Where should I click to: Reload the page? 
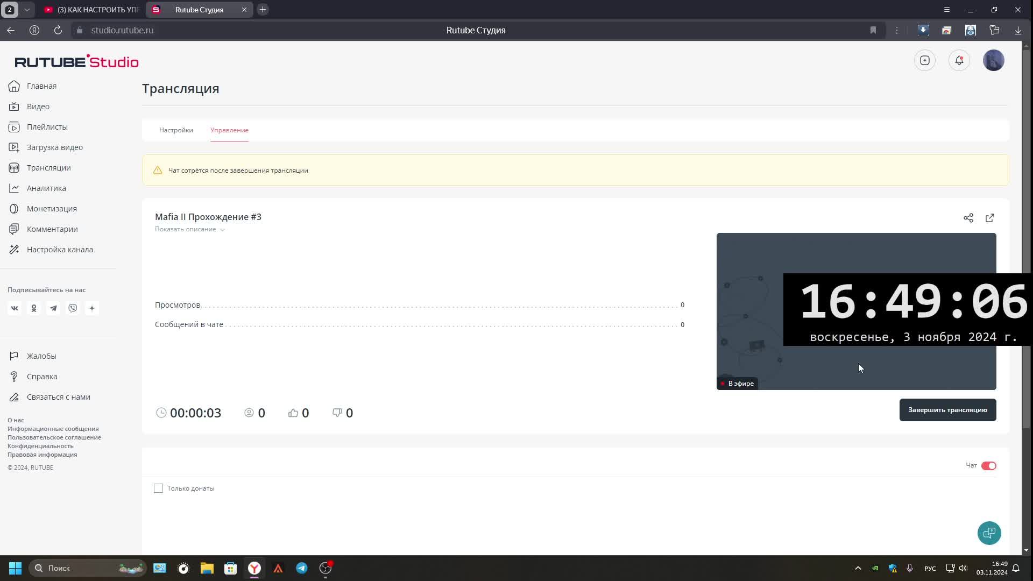click(x=58, y=30)
